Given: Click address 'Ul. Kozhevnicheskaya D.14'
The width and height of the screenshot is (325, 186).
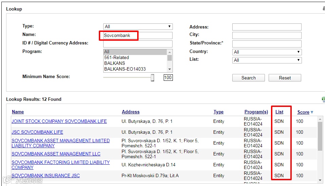Looking at the screenshot, I should 148,165.
